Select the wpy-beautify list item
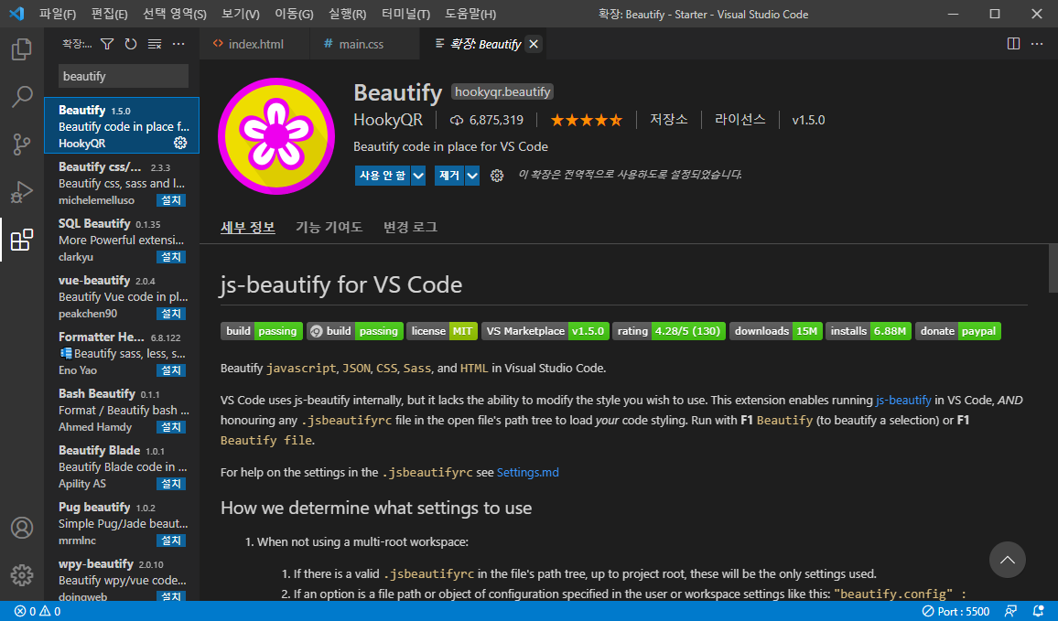This screenshot has width=1058, height=621. [x=122, y=578]
